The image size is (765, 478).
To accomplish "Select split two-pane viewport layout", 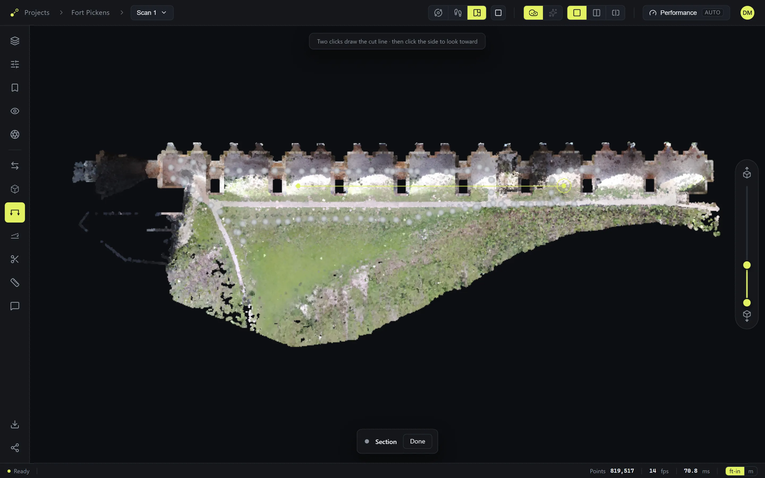I will click(x=597, y=13).
